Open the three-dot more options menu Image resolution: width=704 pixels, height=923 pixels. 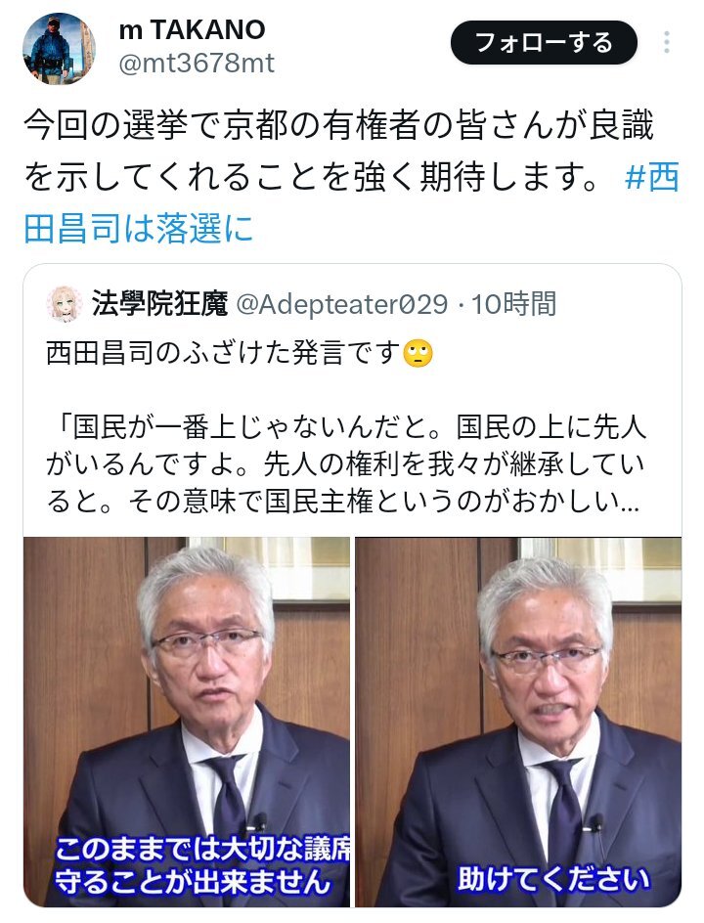point(666,43)
